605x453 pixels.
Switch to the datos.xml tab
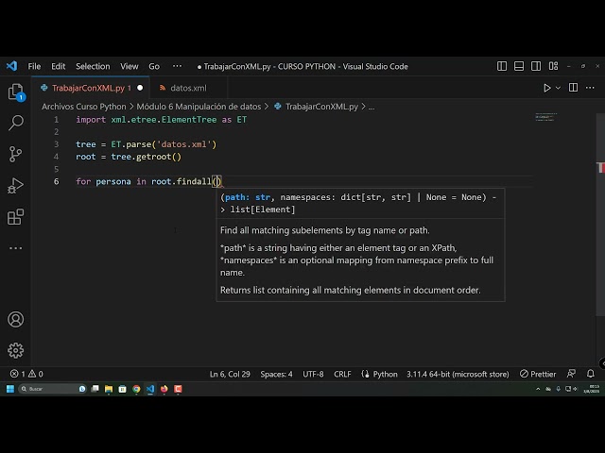pyautogui.click(x=188, y=88)
